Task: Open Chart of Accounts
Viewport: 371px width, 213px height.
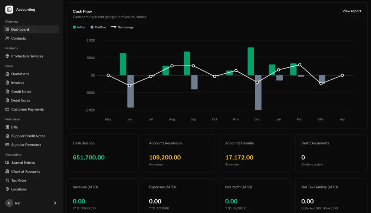Action: (31, 172)
